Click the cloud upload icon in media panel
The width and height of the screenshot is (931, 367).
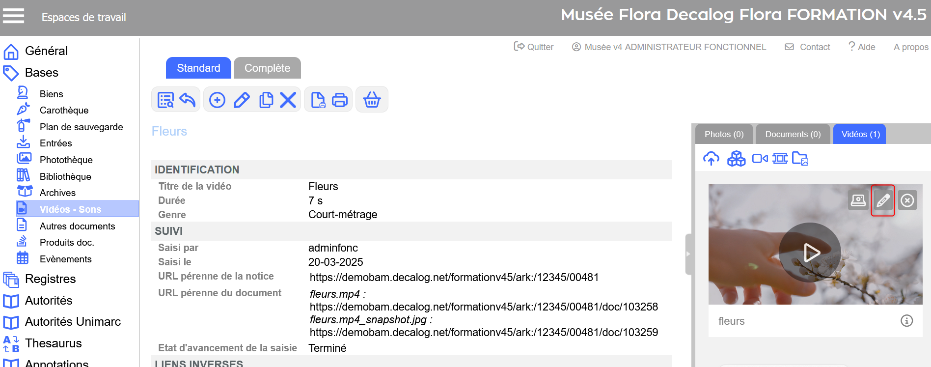(x=711, y=159)
